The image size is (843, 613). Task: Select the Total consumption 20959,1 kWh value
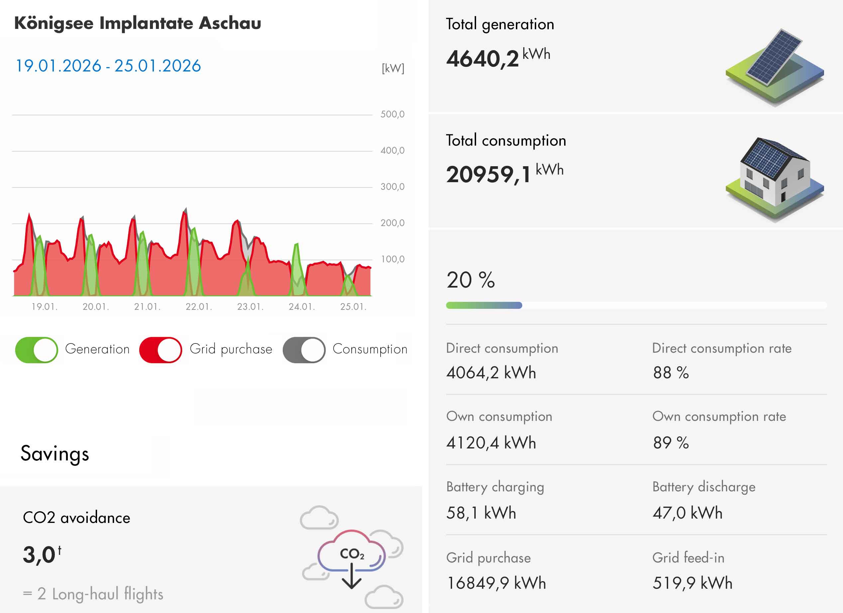(x=505, y=174)
